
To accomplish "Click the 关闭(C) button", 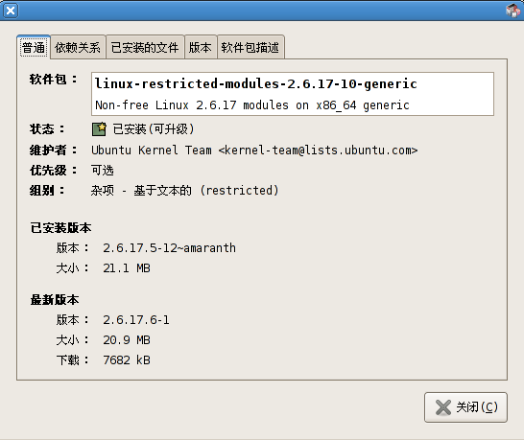I will (x=465, y=407).
